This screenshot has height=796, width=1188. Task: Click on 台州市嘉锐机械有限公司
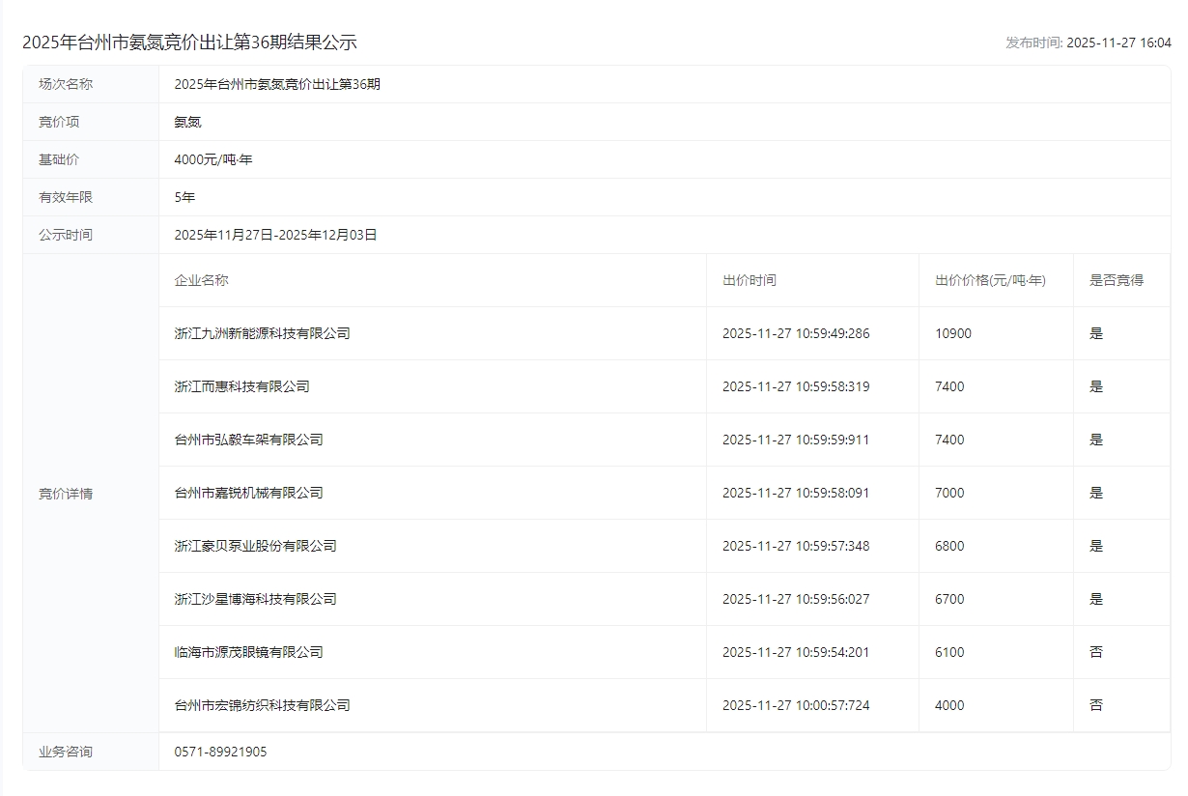pos(248,493)
